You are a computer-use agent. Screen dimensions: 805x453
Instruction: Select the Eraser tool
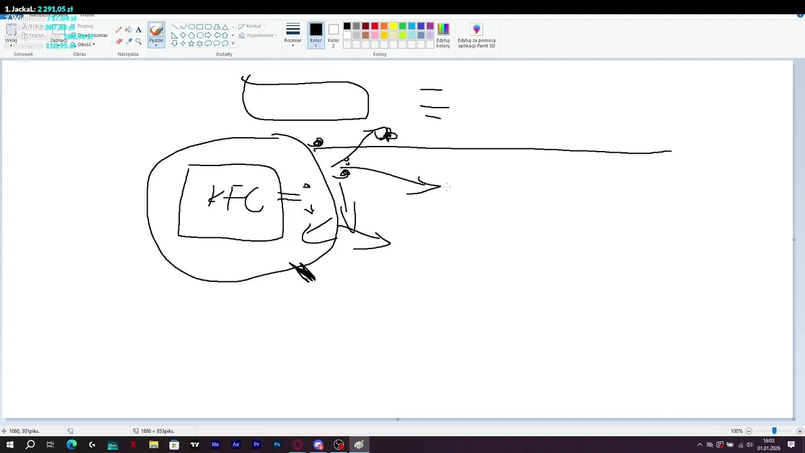119,41
